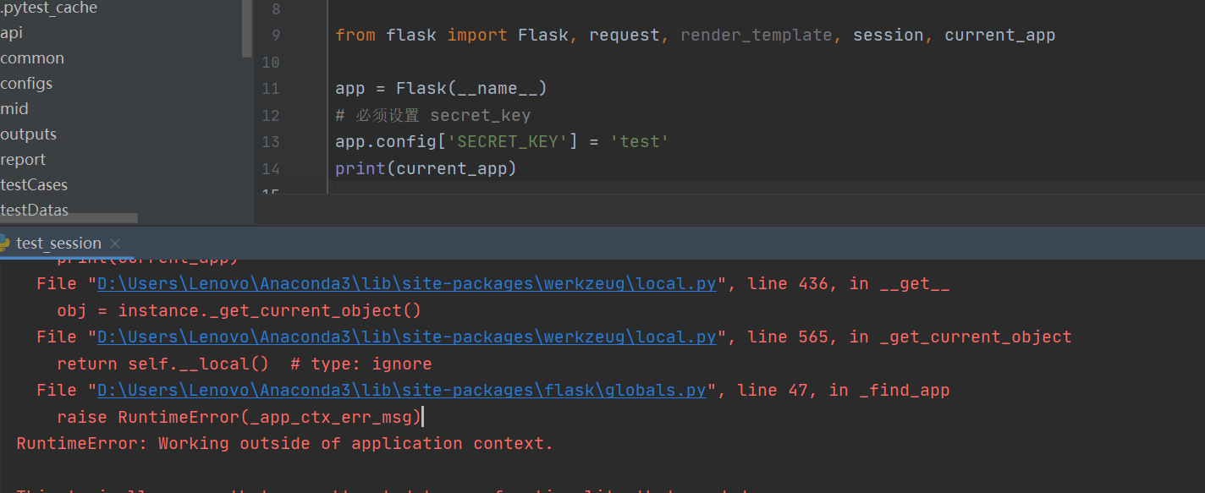Click the project tree horizontal scrollbar
Image resolution: width=1205 pixels, height=493 pixels.
coord(68,218)
